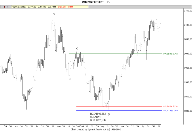Screen dimensions: 192x131
Task: Click the blue R icon
Action: (x=8, y=6)
